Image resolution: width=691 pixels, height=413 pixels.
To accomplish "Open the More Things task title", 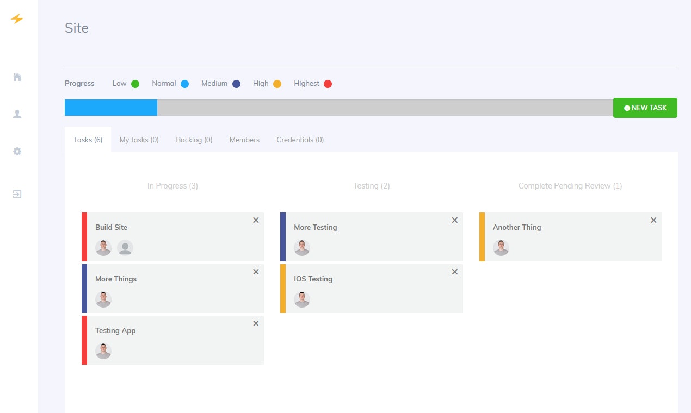I will pyautogui.click(x=116, y=279).
